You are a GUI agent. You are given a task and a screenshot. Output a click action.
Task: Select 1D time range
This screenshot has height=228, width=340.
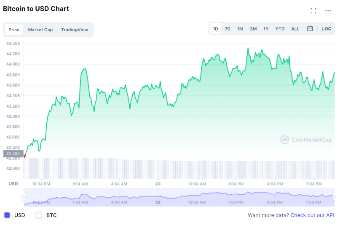(x=215, y=29)
